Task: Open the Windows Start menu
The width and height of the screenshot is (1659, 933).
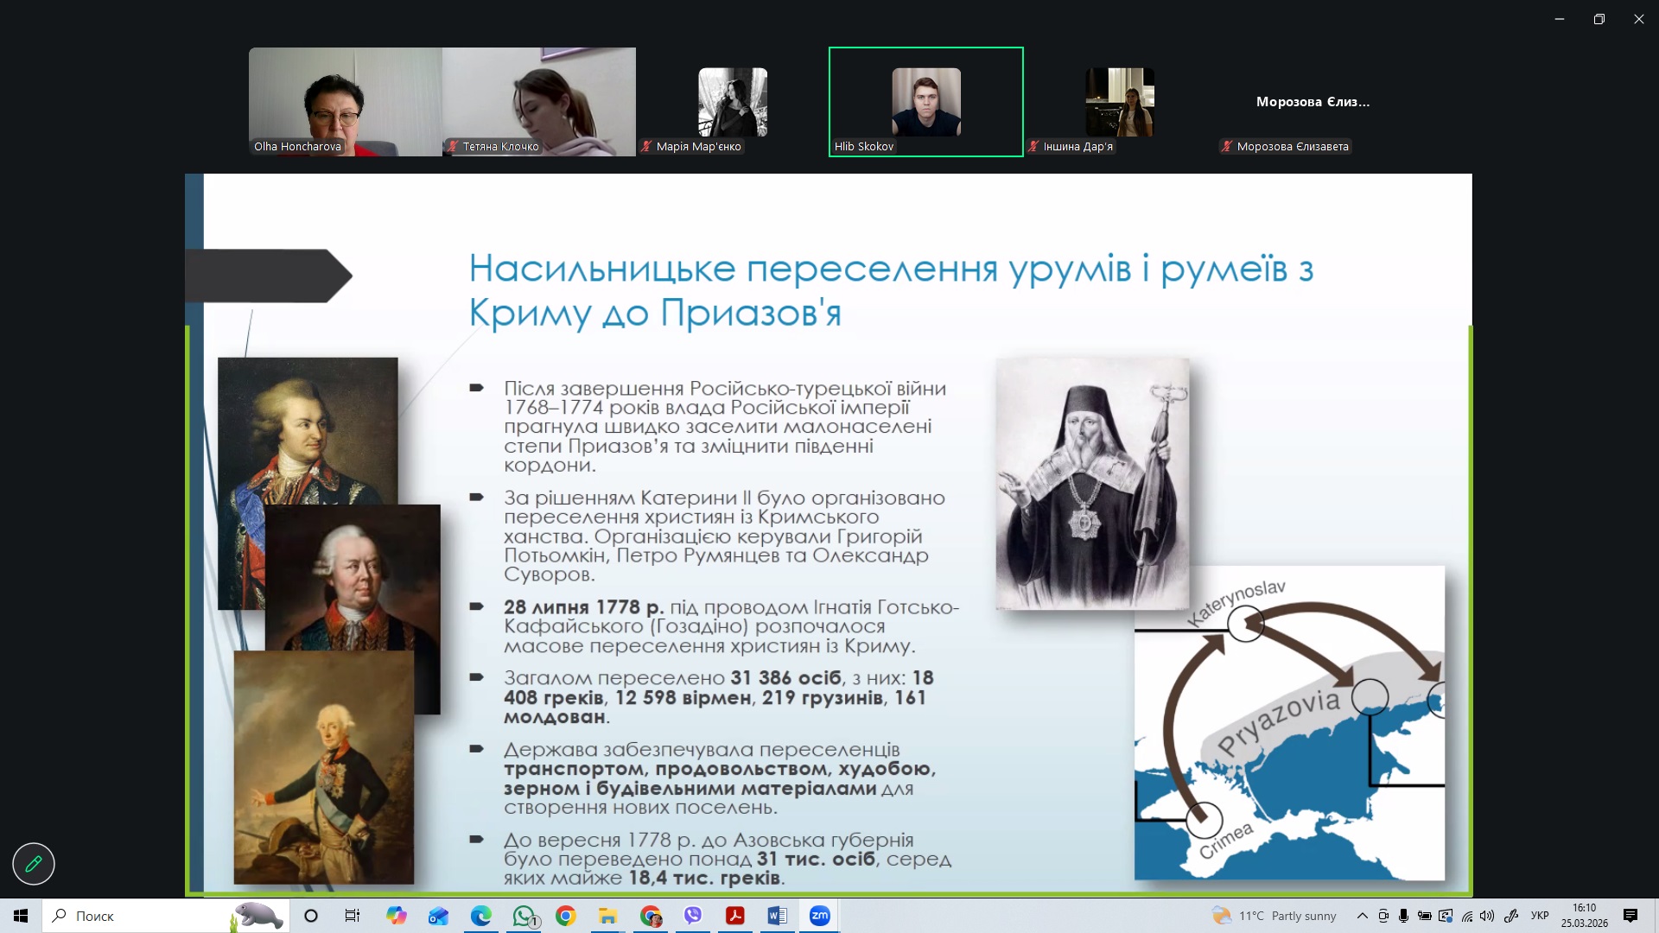Action: tap(21, 916)
